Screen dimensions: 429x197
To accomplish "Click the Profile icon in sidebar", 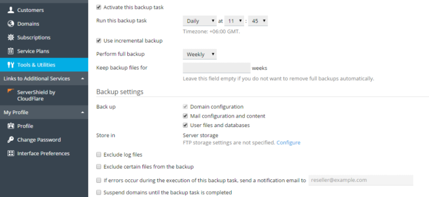I will 11,126.
